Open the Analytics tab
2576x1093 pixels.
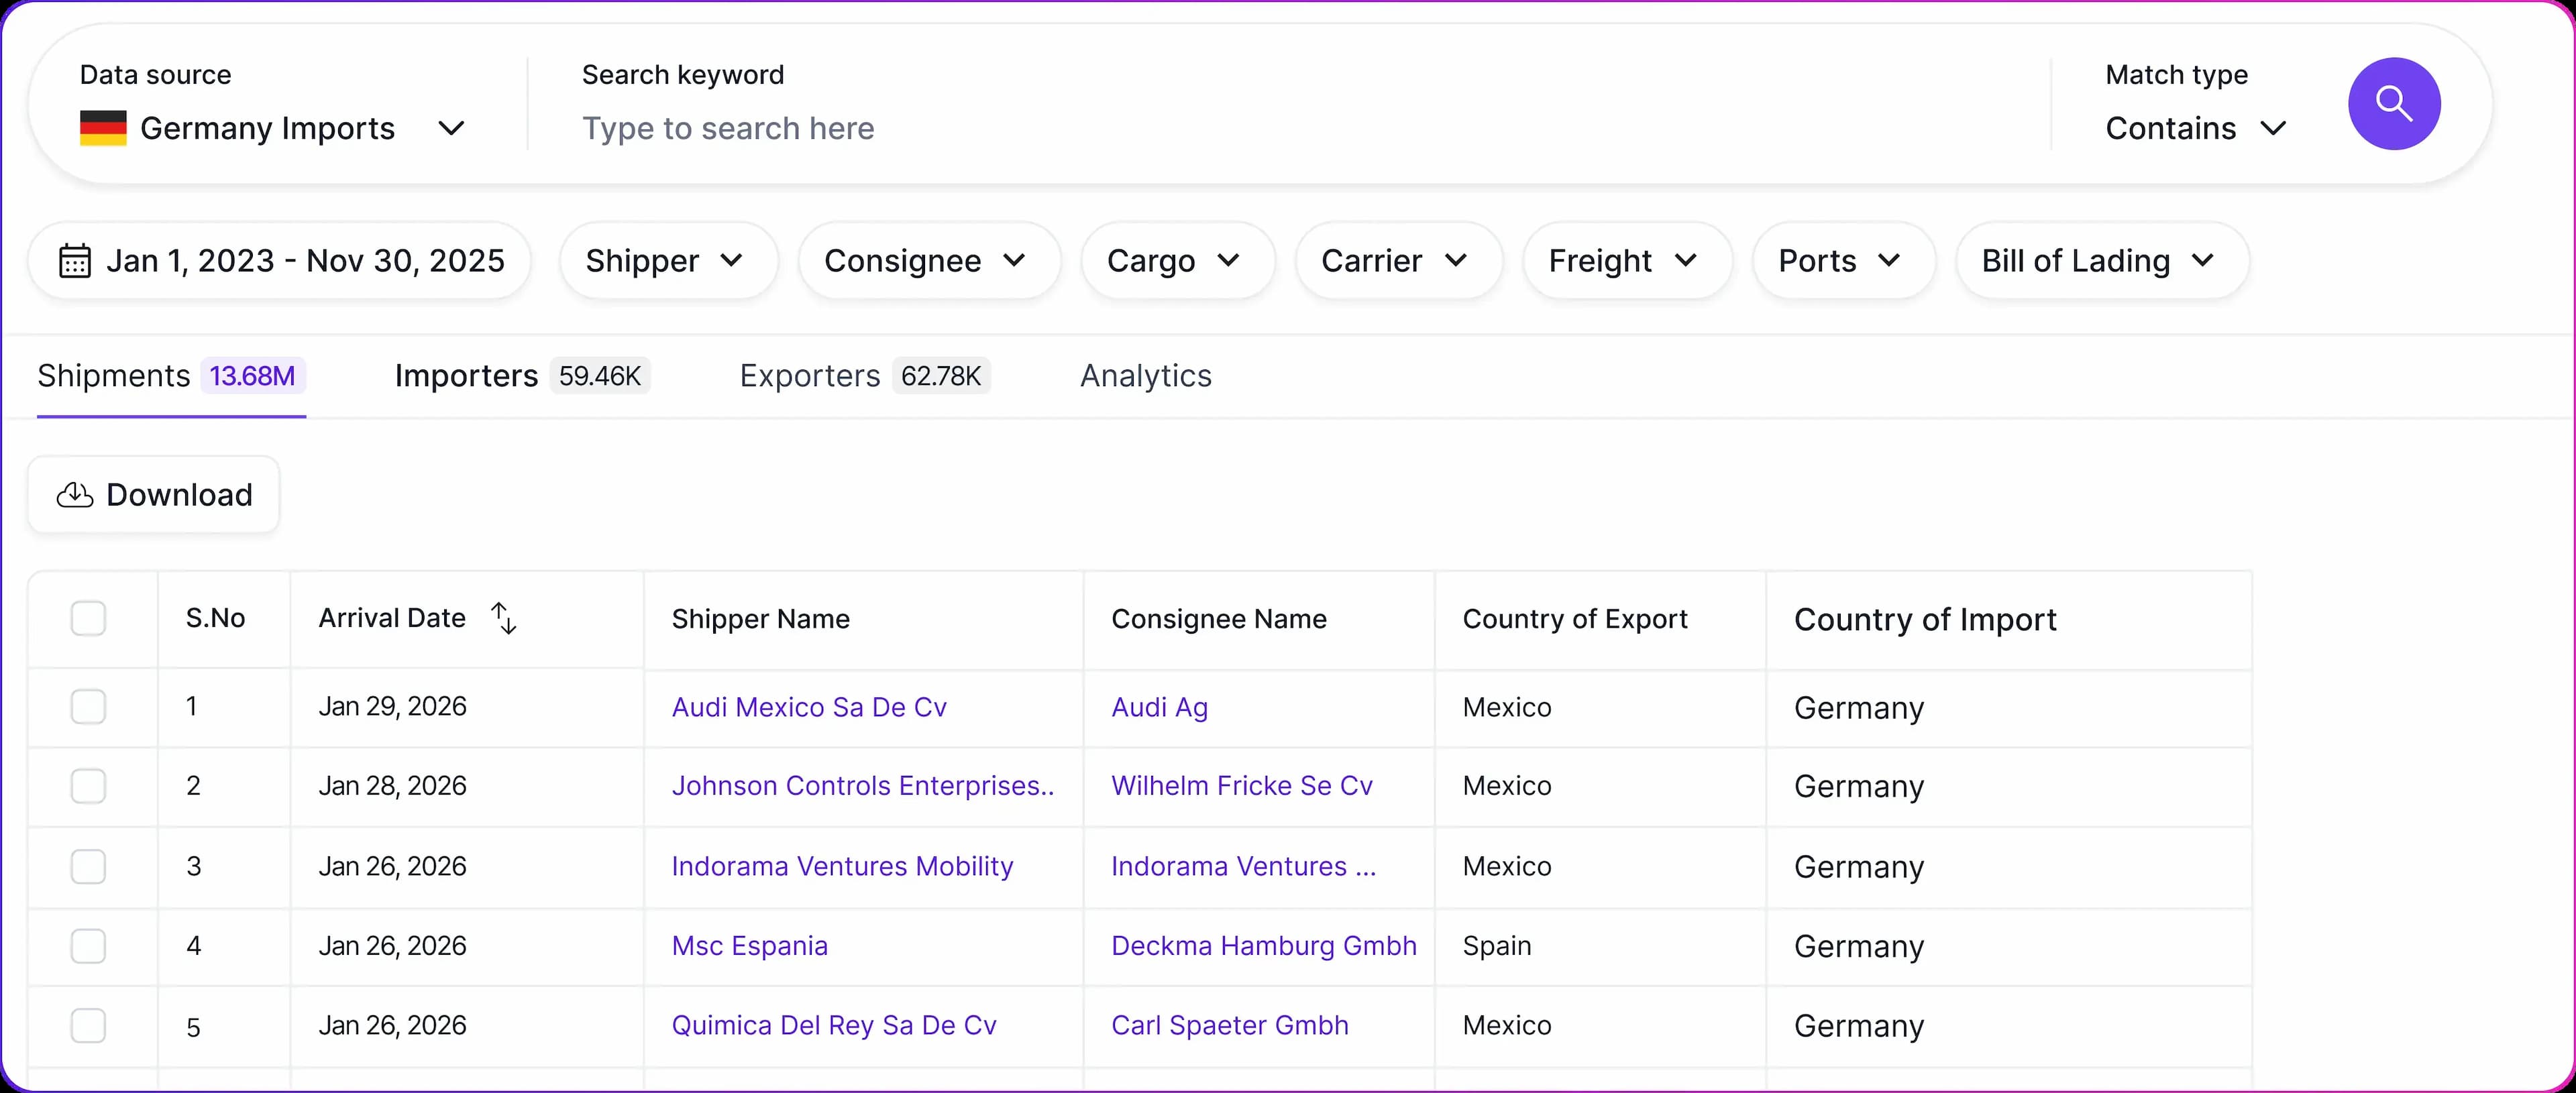tap(1145, 376)
